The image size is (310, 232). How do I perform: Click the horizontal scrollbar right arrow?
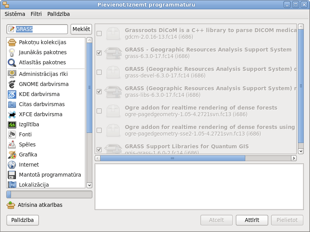tap(294, 158)
